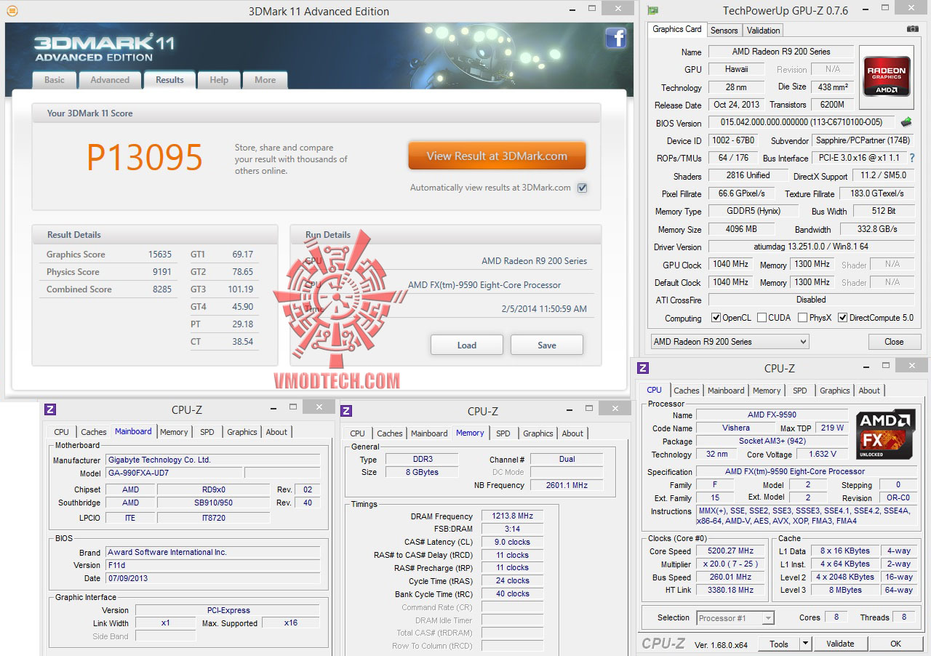Toggle the PhysX checkbox in GPU-Z
931x656 pixels.
802,318
